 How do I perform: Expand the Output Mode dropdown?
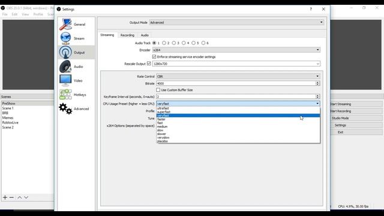click(x=236, y=22)
